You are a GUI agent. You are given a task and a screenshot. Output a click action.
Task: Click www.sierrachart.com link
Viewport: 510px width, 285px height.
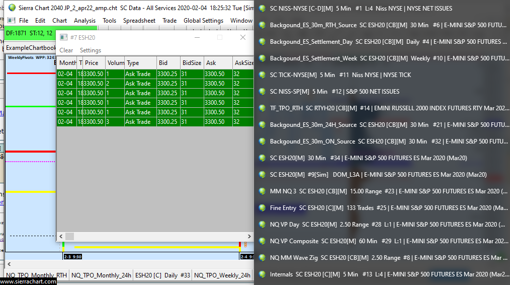tap(28, 281)
